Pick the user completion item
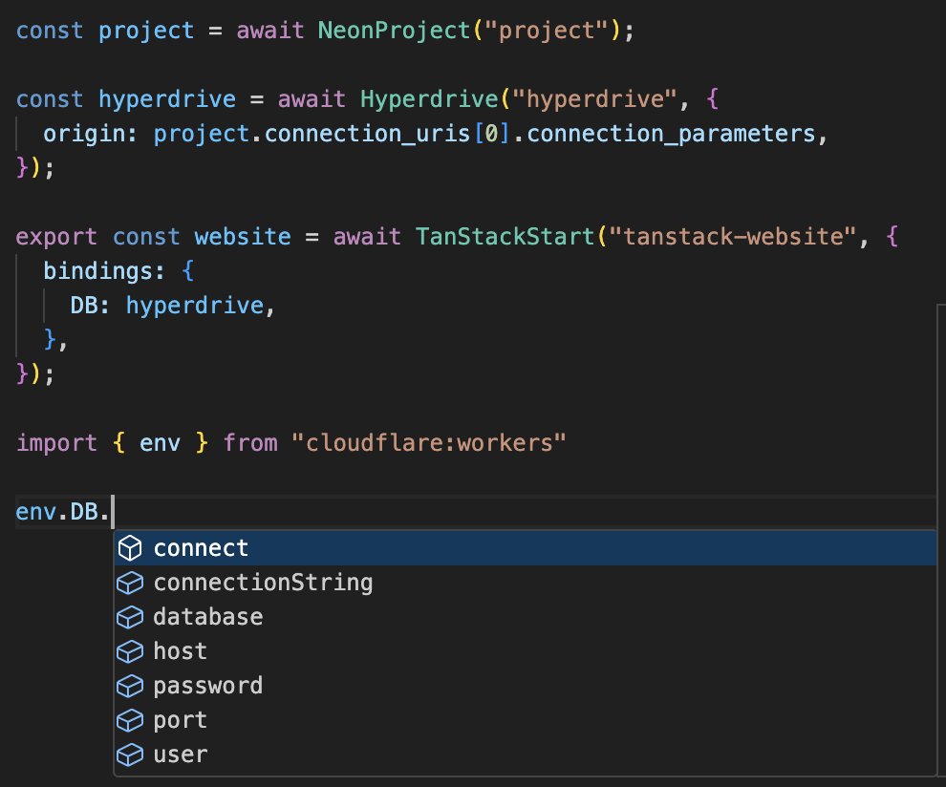The image size is (946, 787). click(x=525, y=755)
